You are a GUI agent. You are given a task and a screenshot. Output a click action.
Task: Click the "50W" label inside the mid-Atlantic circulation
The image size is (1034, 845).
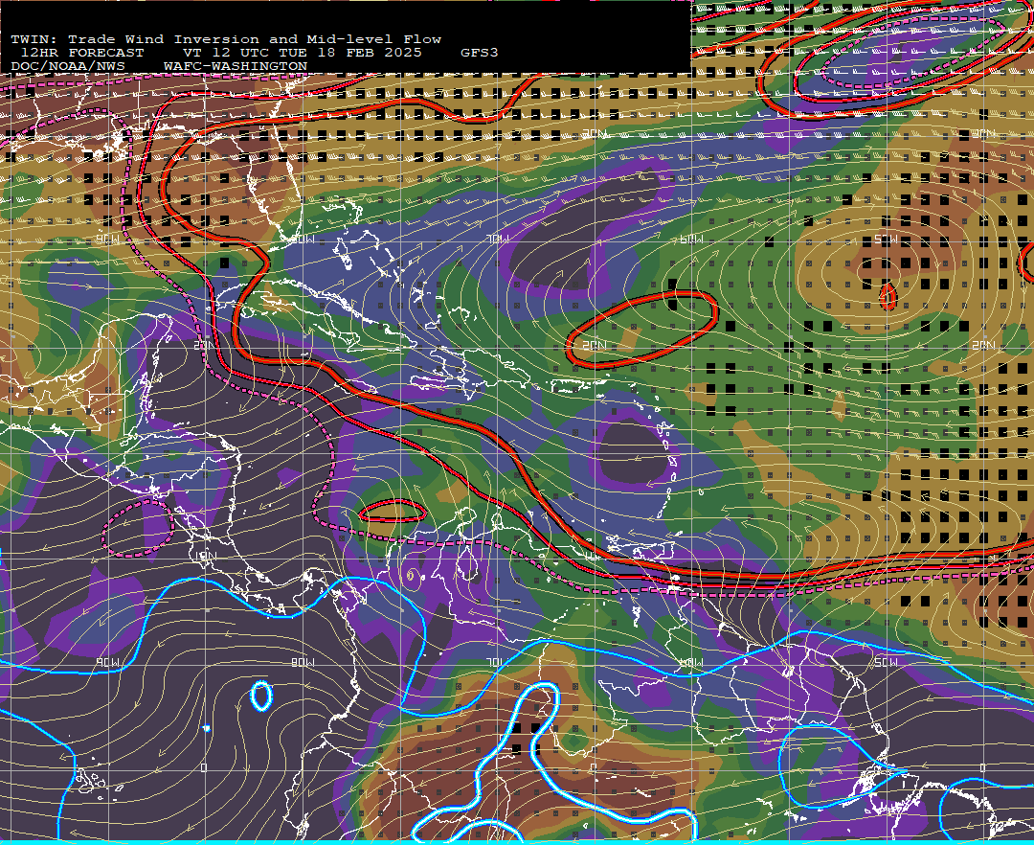click(x=886, y=240)
